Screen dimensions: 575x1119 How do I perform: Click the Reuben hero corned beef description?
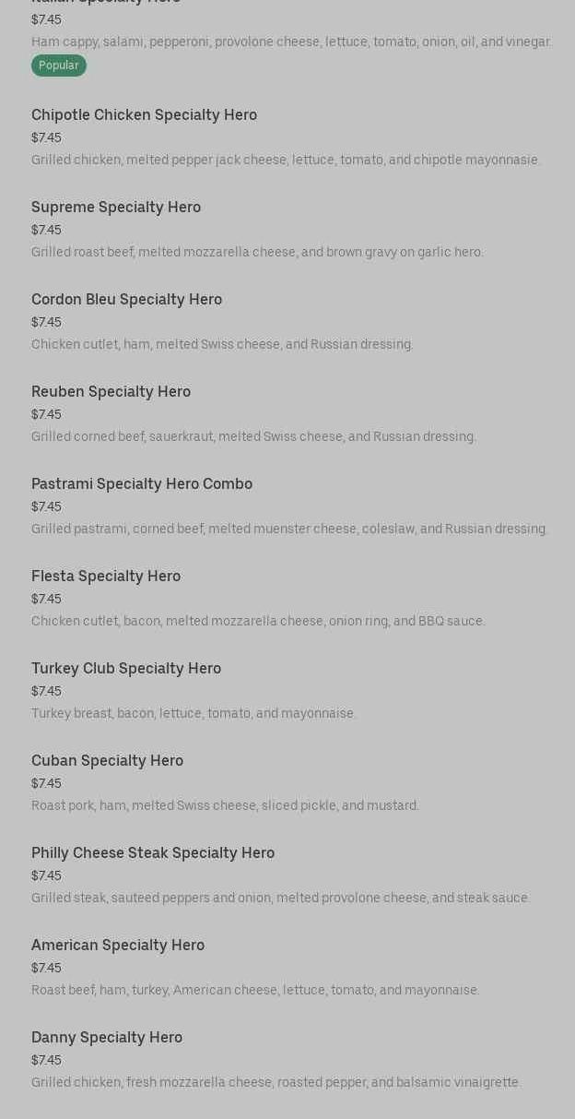point(253,436)
